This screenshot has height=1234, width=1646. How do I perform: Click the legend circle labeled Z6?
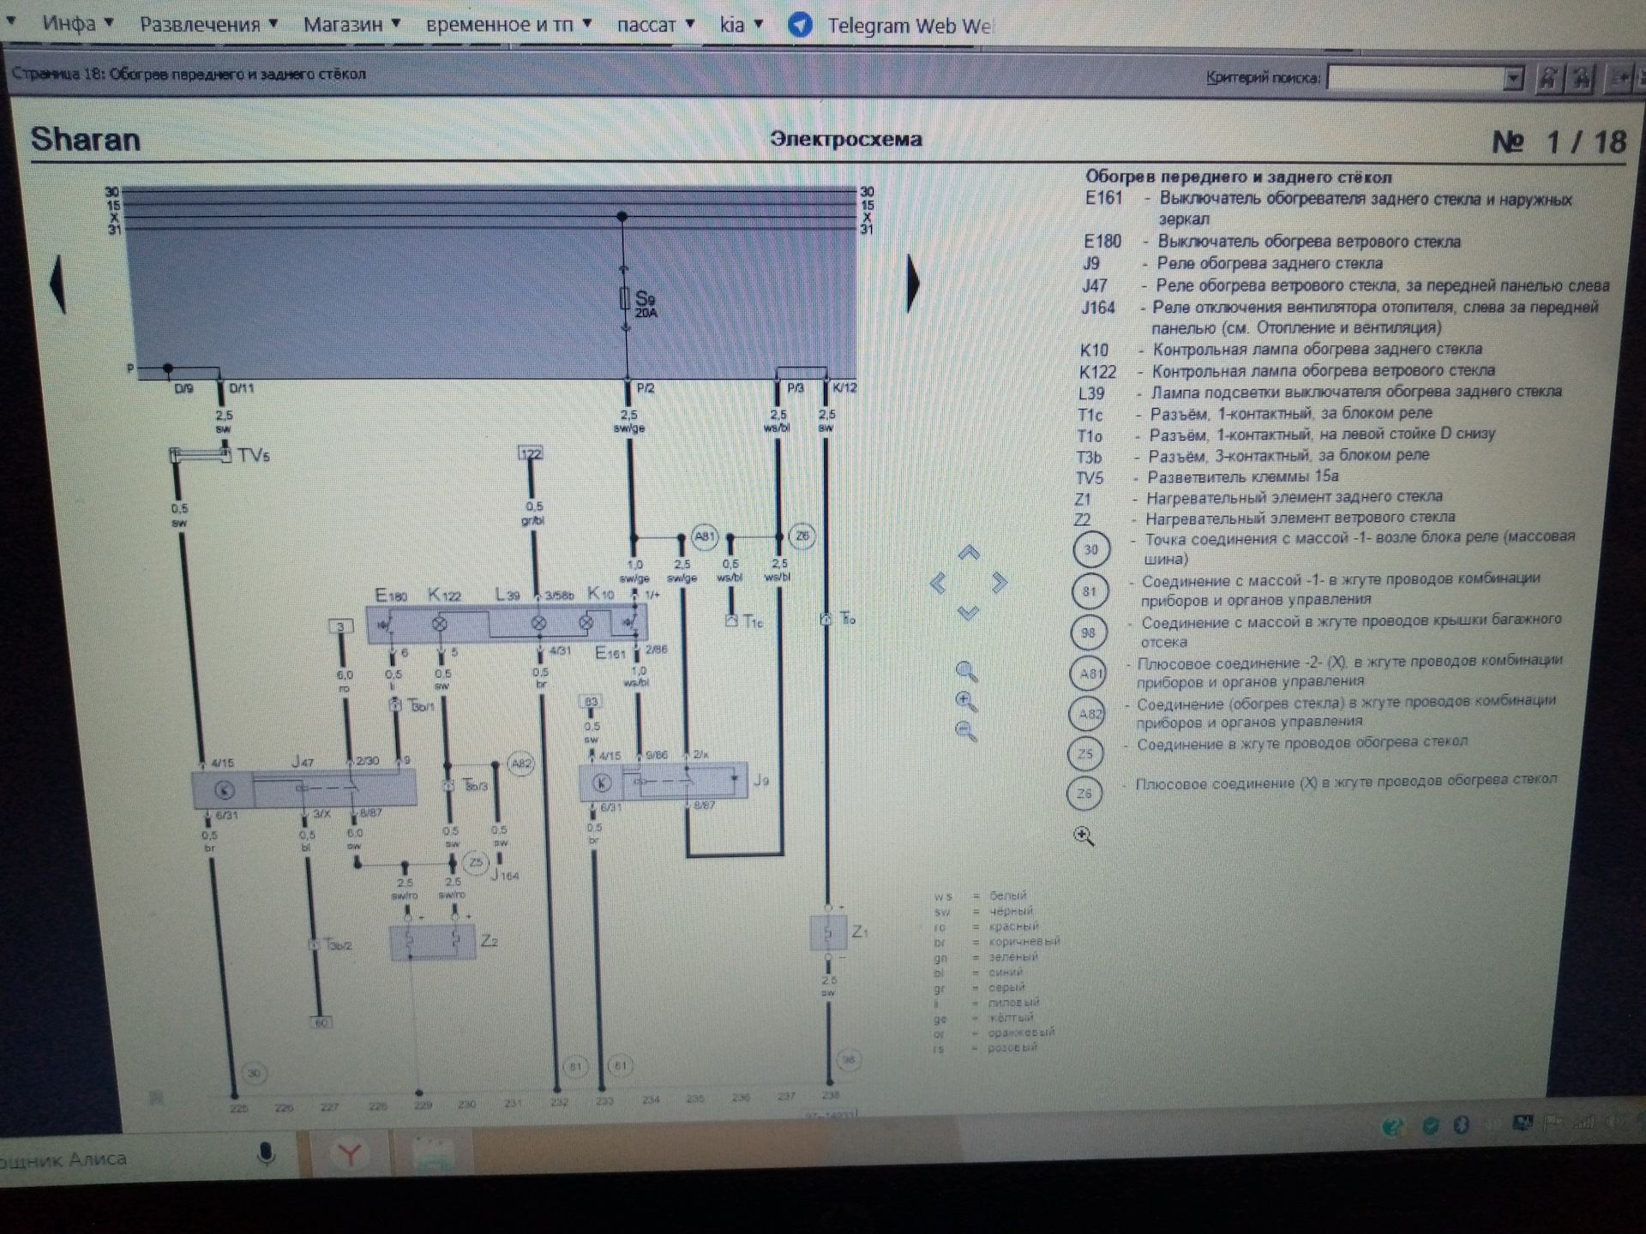tap(1084, 794)
